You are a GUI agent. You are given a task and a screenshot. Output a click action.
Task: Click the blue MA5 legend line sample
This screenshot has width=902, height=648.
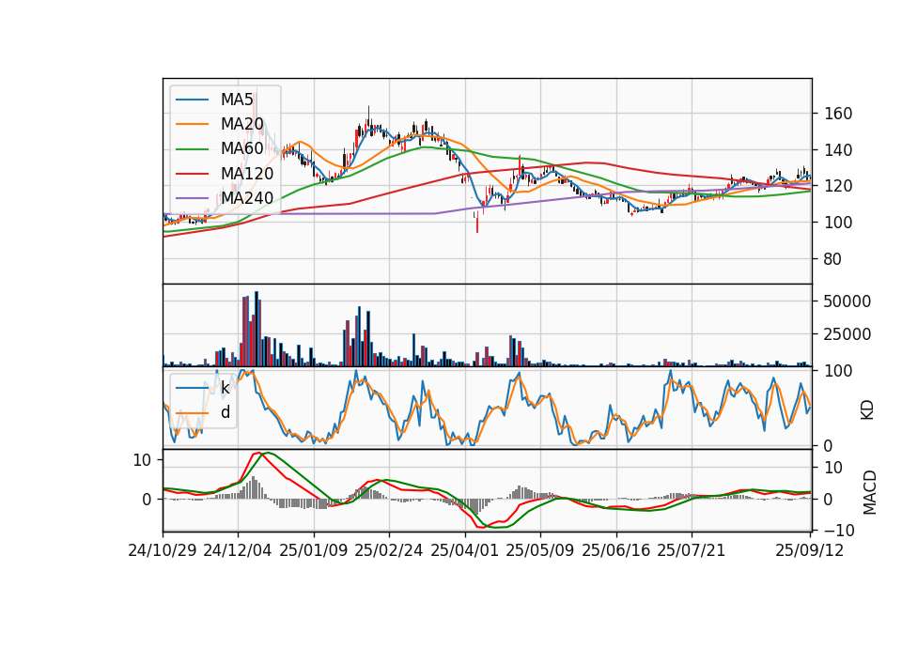192,100
